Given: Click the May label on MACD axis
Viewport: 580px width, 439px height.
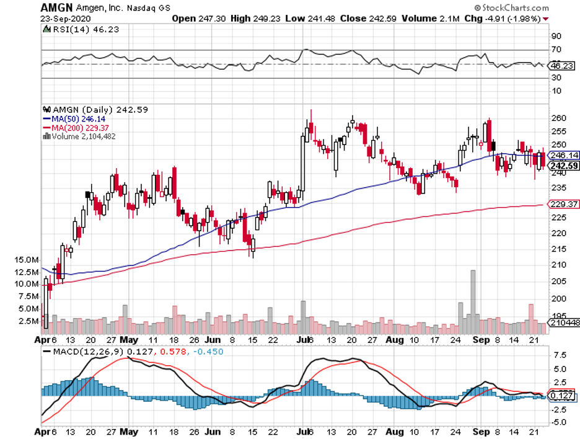Looking at the screenshot, I should (x=128, y=428).
